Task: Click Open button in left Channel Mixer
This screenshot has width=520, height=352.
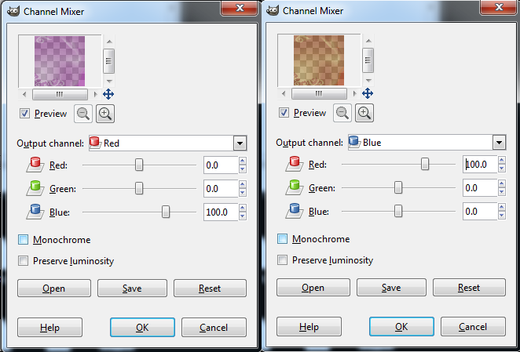Action: click(54, 288)
